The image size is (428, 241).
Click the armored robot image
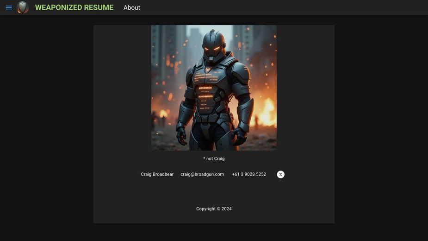[214, 88]
